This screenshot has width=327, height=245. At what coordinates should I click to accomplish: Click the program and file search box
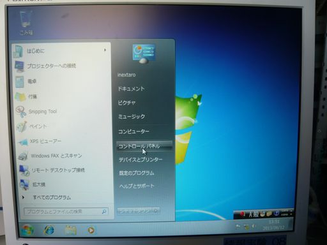pyautogui.click(x=66, y=211)
